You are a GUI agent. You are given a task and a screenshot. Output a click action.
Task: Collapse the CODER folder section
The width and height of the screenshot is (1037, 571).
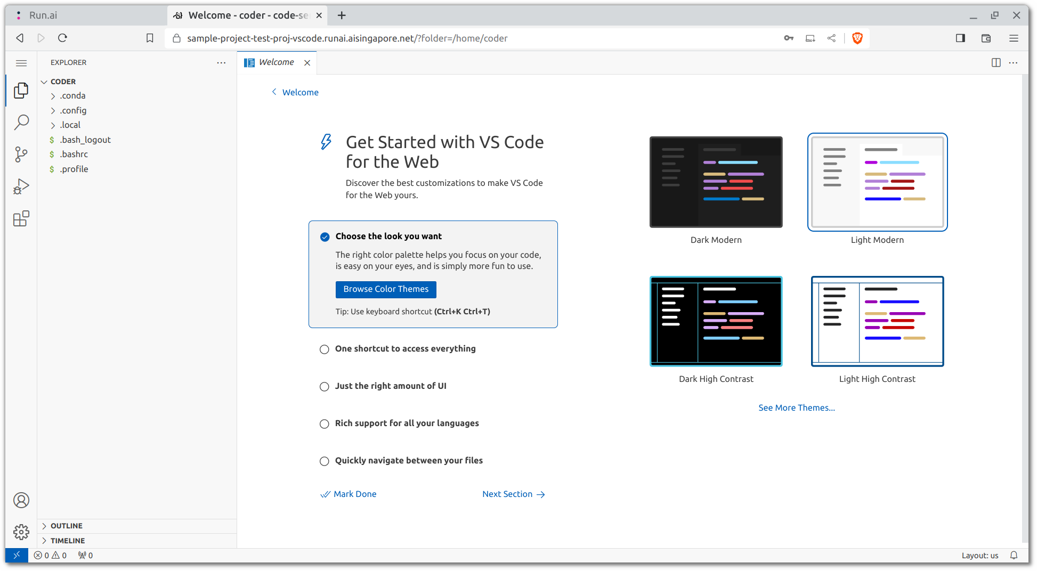[137, 81]
